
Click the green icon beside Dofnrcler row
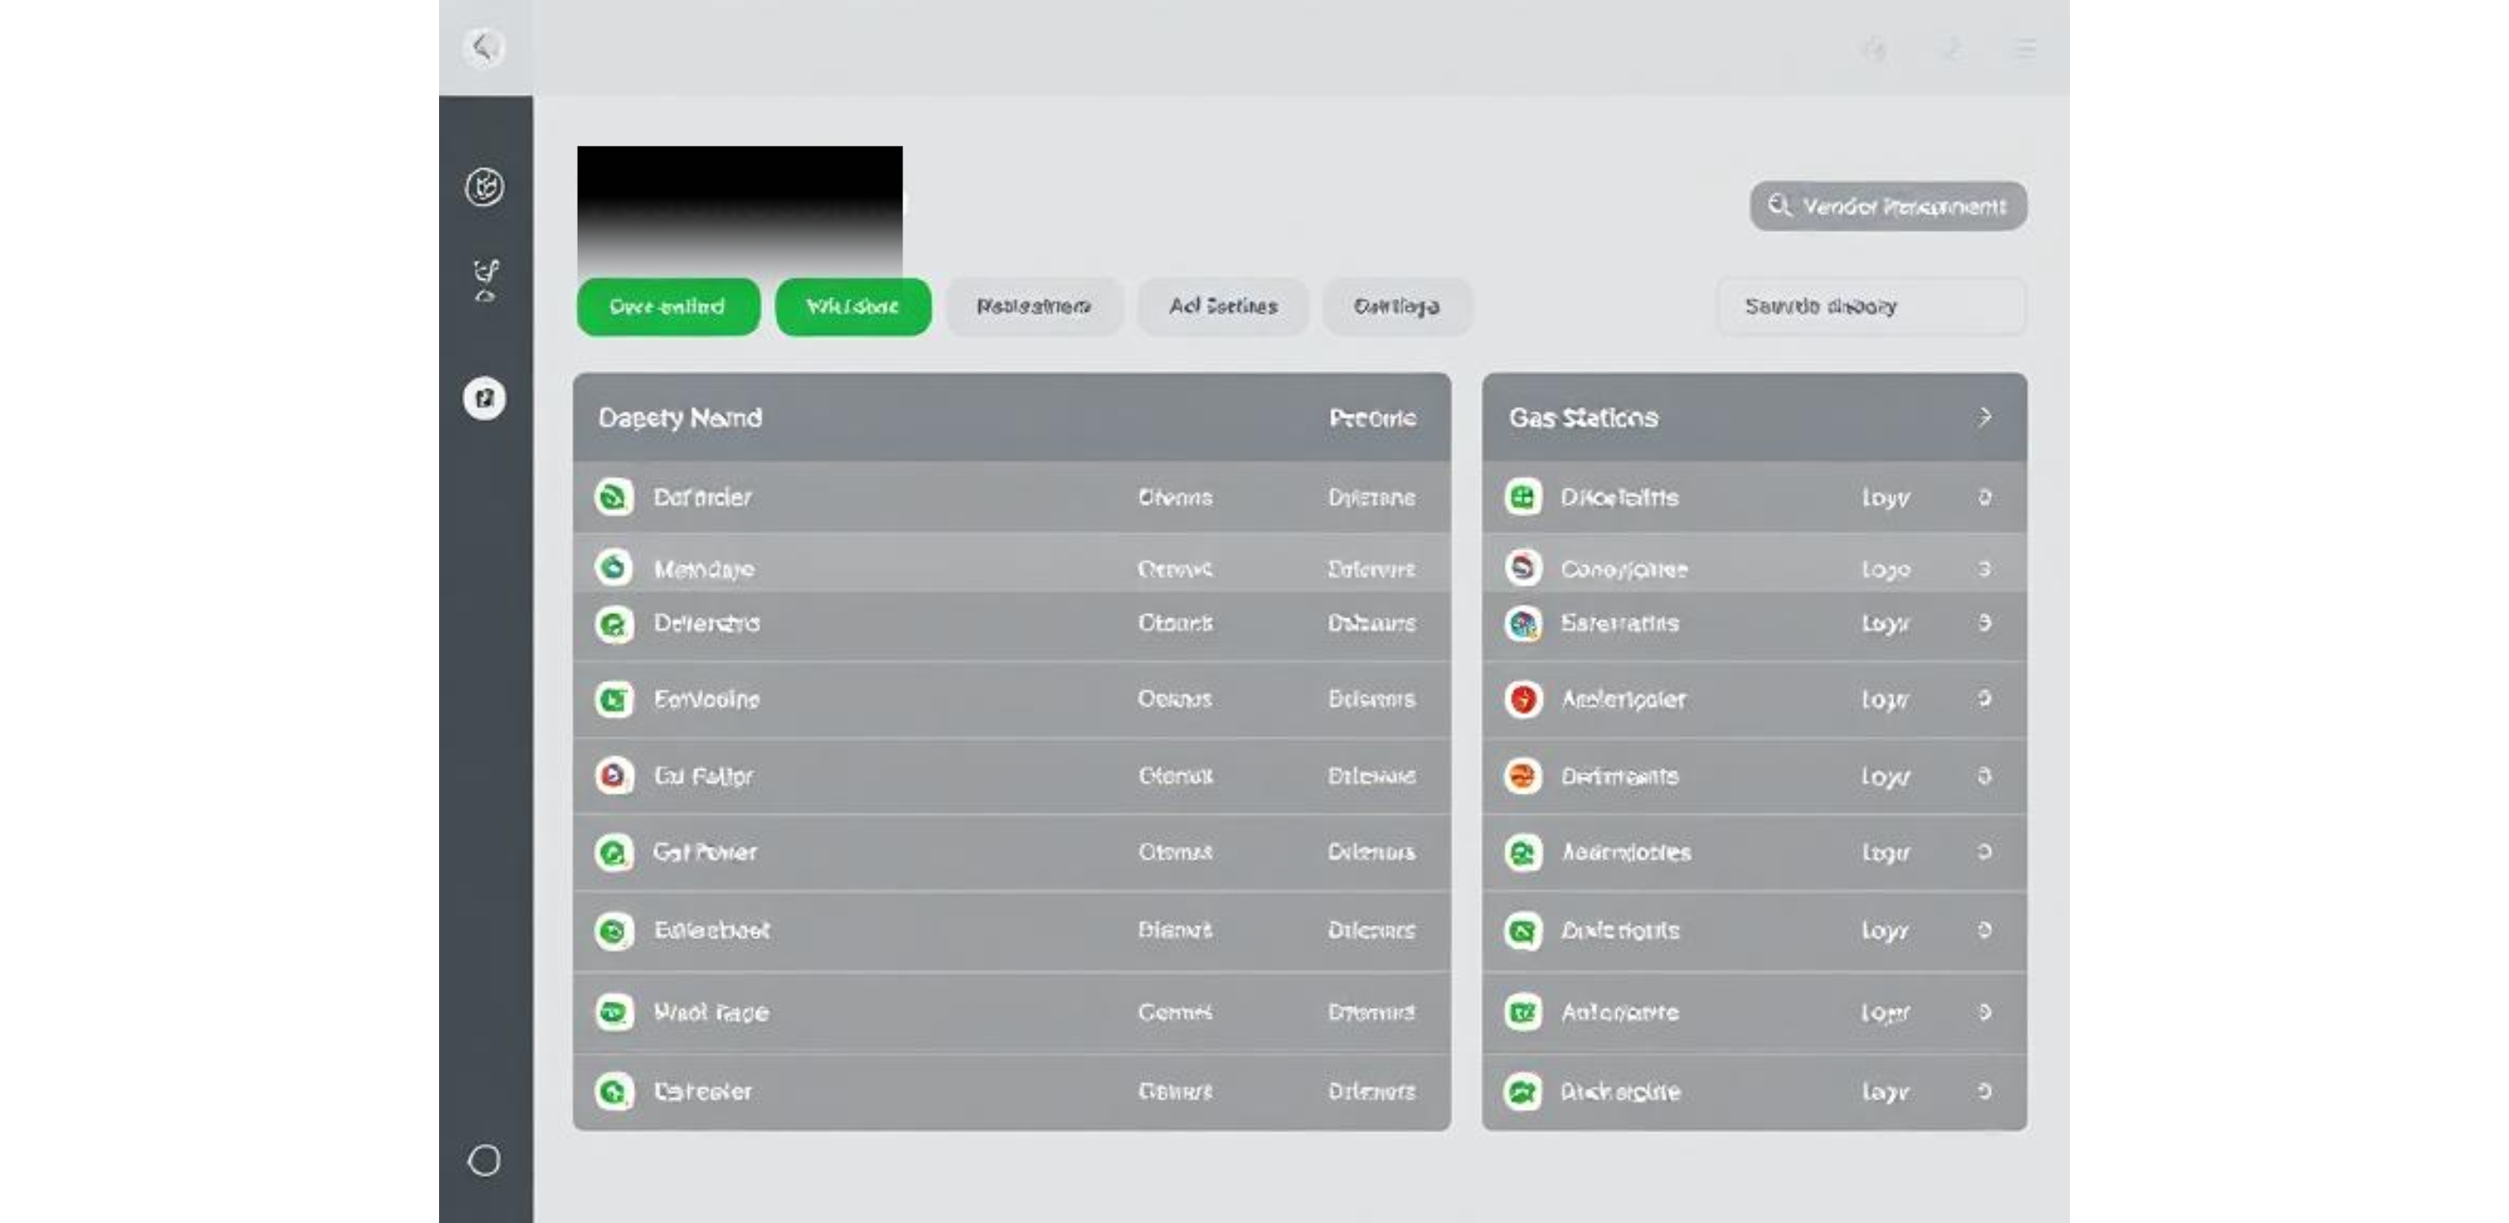(613, 497)
